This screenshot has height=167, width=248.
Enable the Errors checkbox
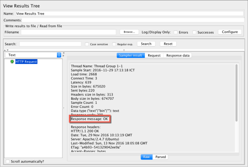pos(174,32)
